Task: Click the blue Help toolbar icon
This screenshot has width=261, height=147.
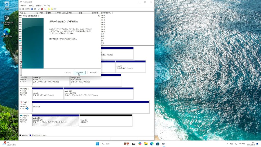Action: tap(32, 9)
